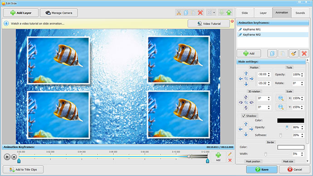Click Add to Title Clips button
The image size is (313, 176).
pyautogui.click(x=23, y=170)
